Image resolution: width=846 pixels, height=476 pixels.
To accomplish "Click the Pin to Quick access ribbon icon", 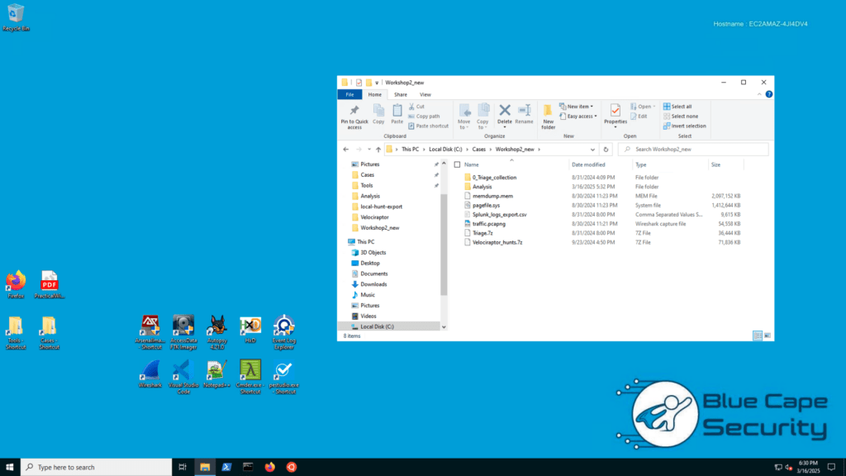I will click(x=354, y=115).
